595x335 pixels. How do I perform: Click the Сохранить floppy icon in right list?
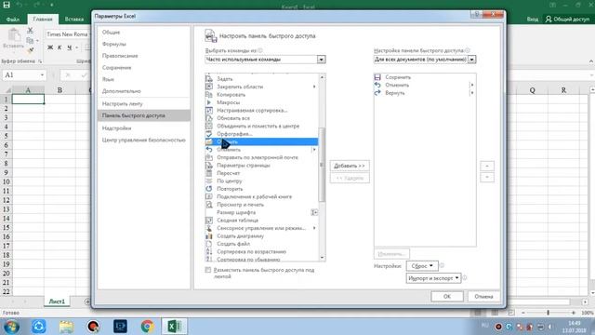377,77
